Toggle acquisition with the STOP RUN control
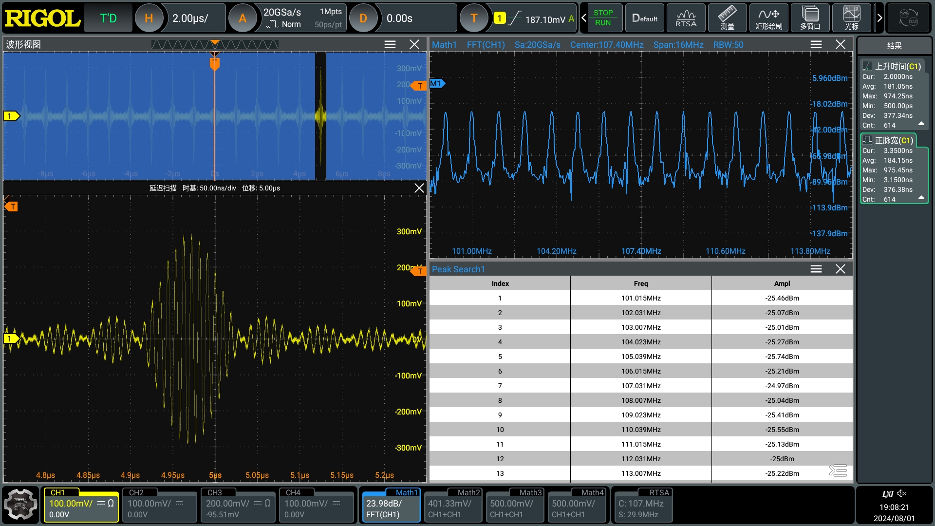 pos(604,18)
